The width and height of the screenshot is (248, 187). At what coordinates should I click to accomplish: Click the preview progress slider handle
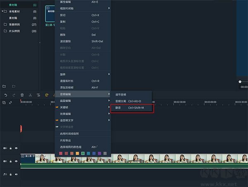[240, 82]
